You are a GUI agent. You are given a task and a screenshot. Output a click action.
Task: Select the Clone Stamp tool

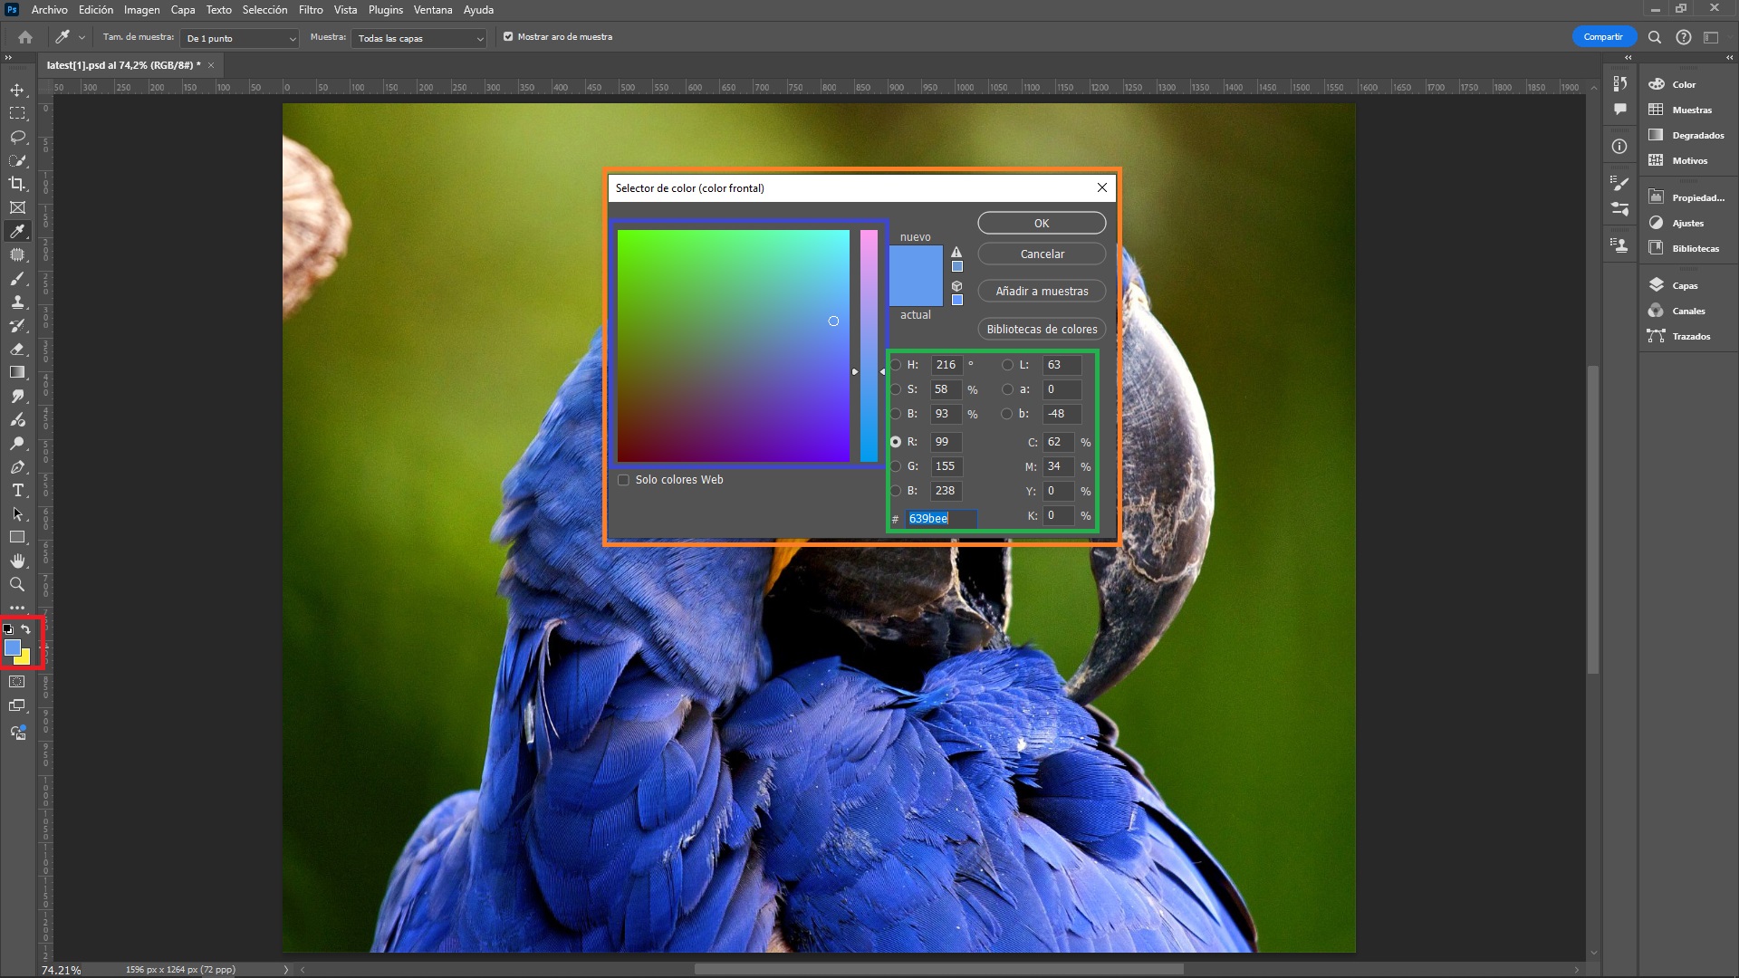pos(17,302)
